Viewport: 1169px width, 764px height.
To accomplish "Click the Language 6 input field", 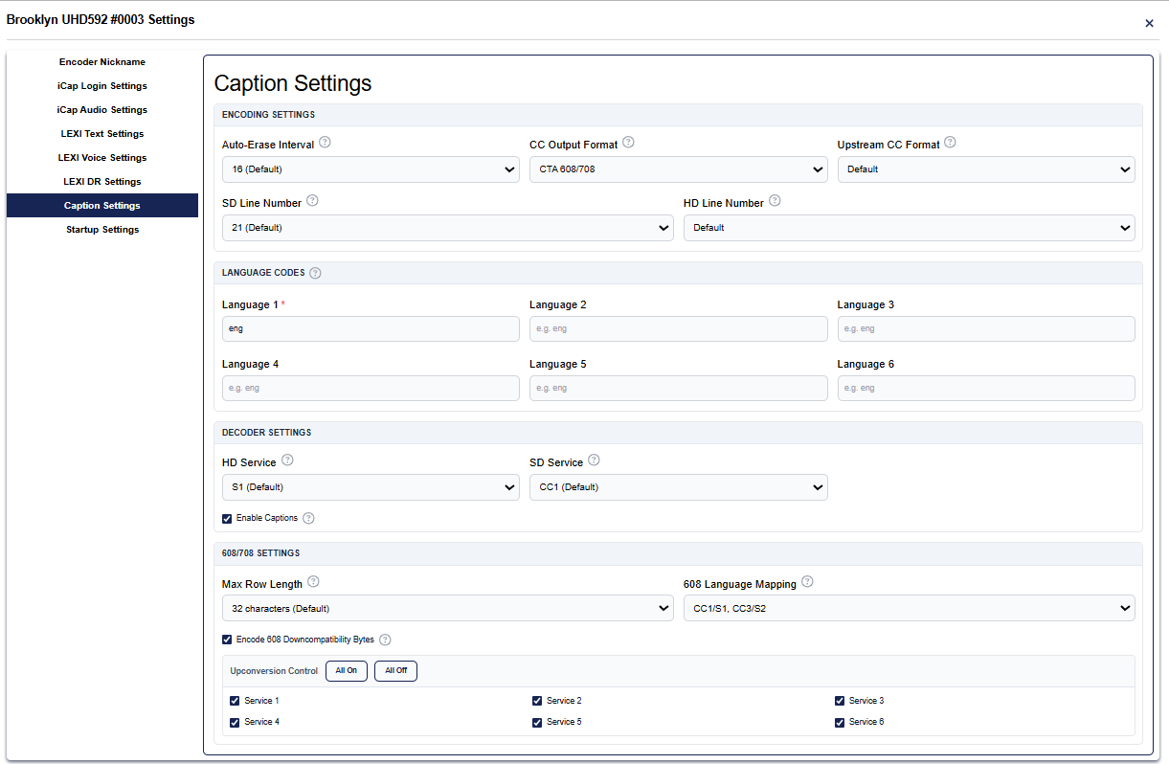I will pyautogui.click(x=986, y=389).
